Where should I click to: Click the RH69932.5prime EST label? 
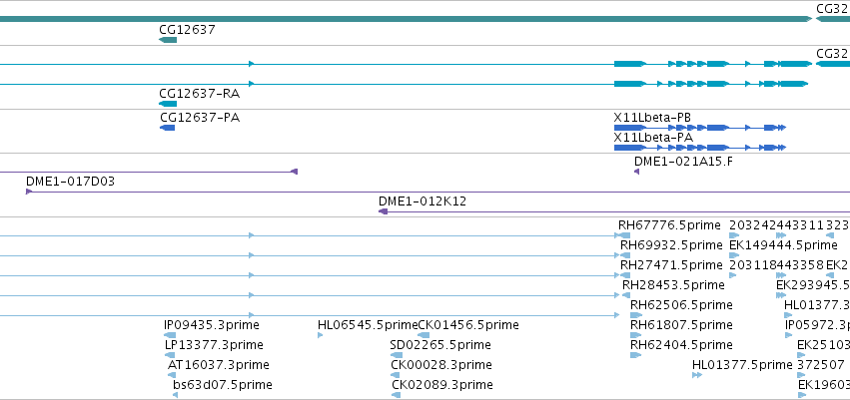(671, 245)
